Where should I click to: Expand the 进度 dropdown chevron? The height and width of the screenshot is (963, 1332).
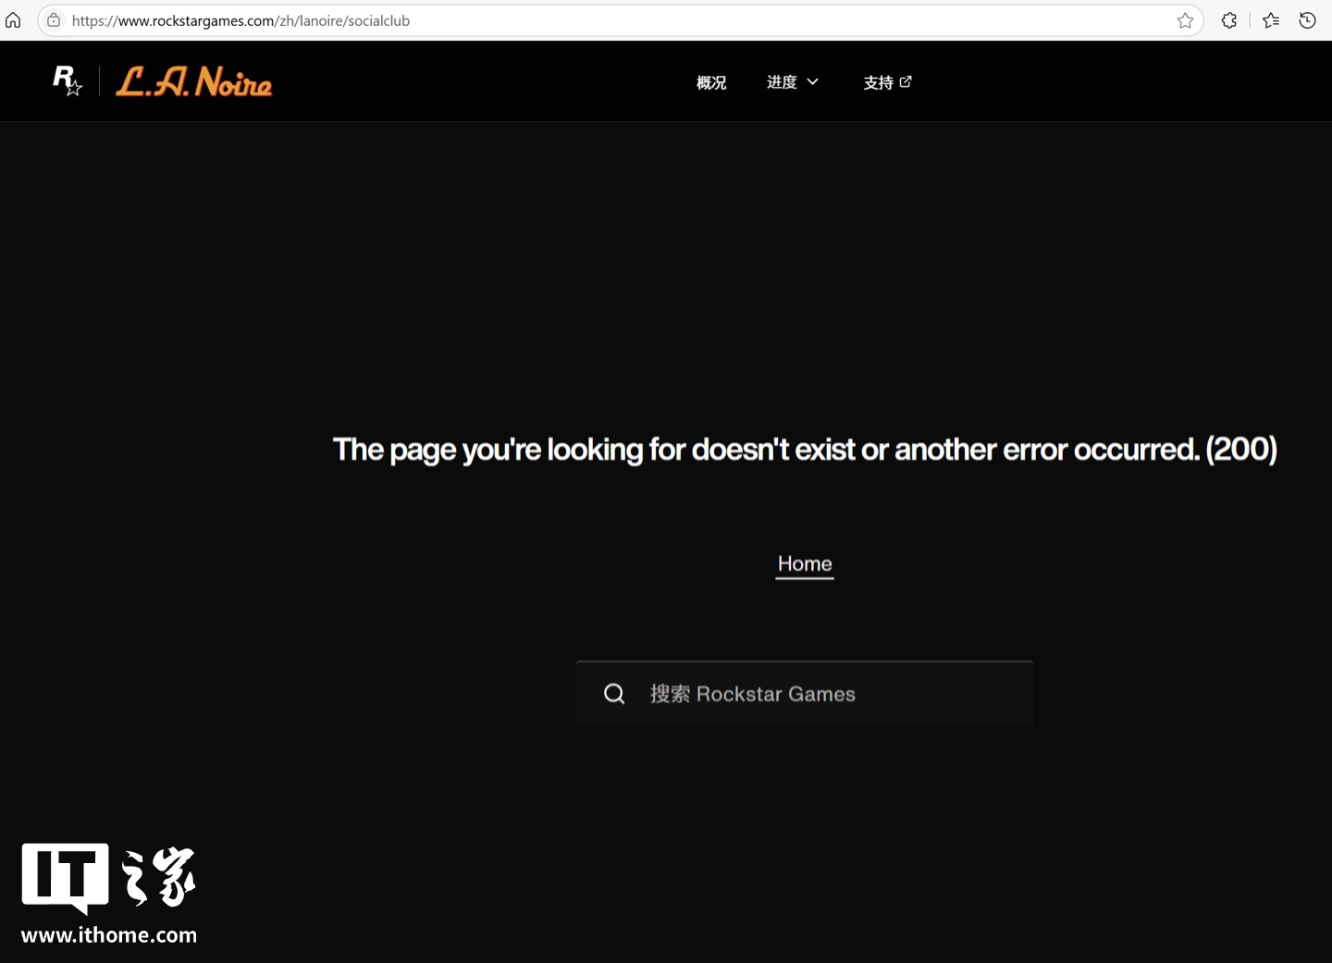click(x=813, y=81)
